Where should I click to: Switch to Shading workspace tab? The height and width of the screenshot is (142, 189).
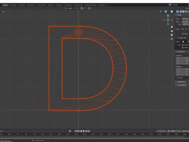[x=50, y=5]
